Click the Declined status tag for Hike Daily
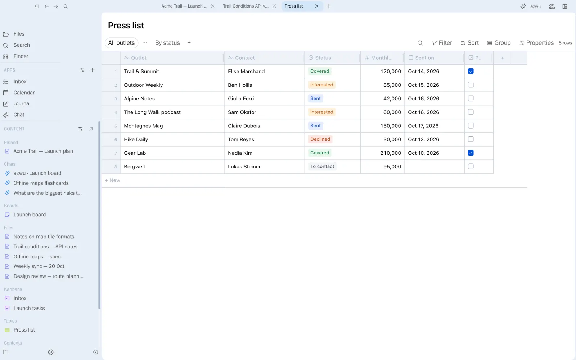This screenshot has height=360, width=576. (x=320, y=139)
